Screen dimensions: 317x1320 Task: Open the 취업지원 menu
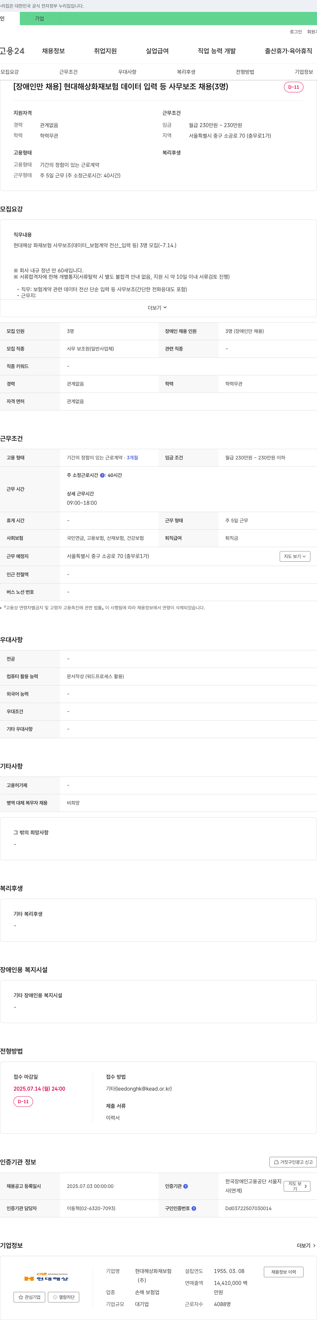click(105, 51)
